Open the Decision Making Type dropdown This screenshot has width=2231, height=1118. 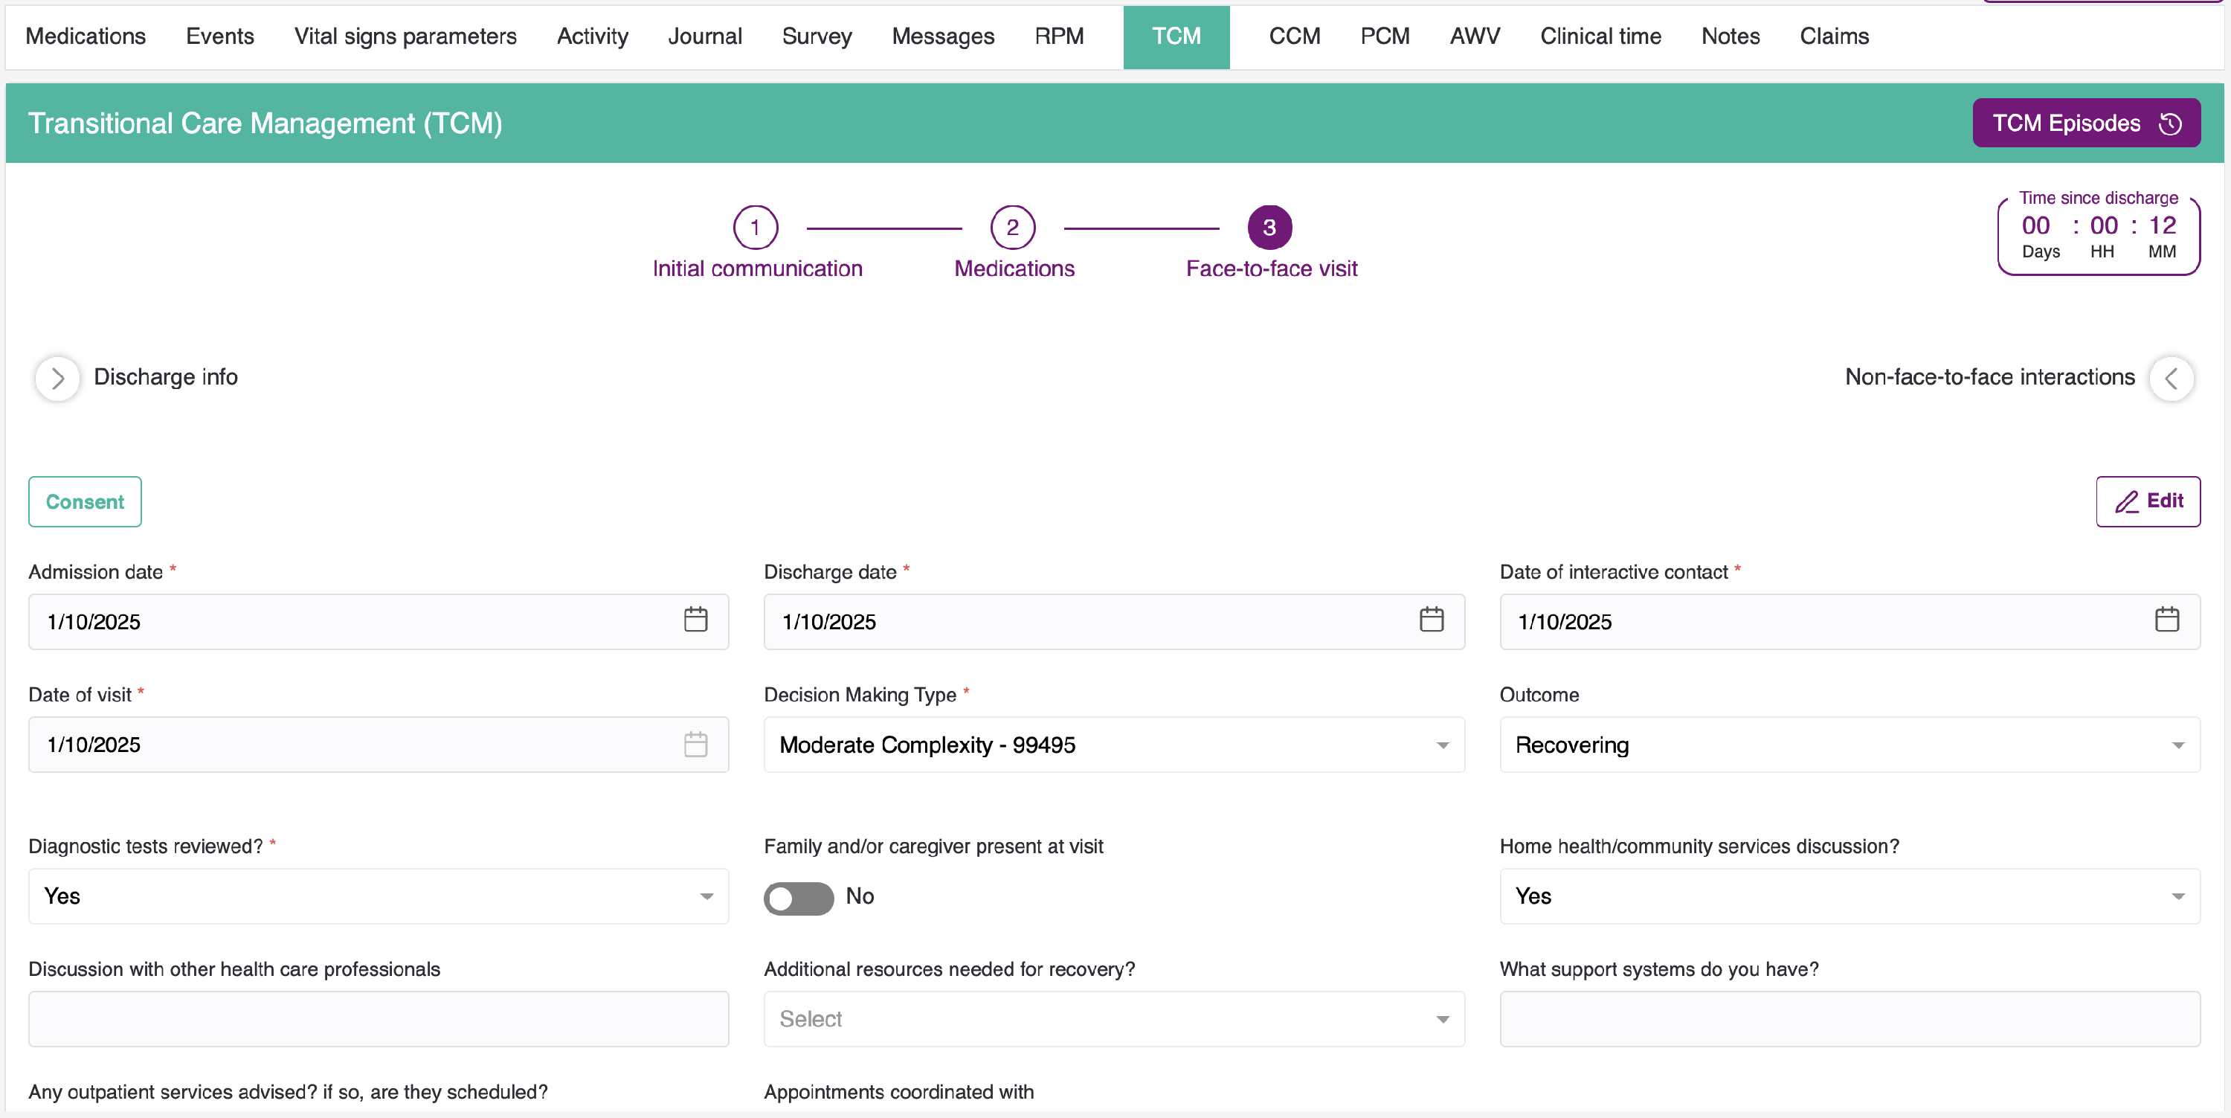(x=1113, y=745)
